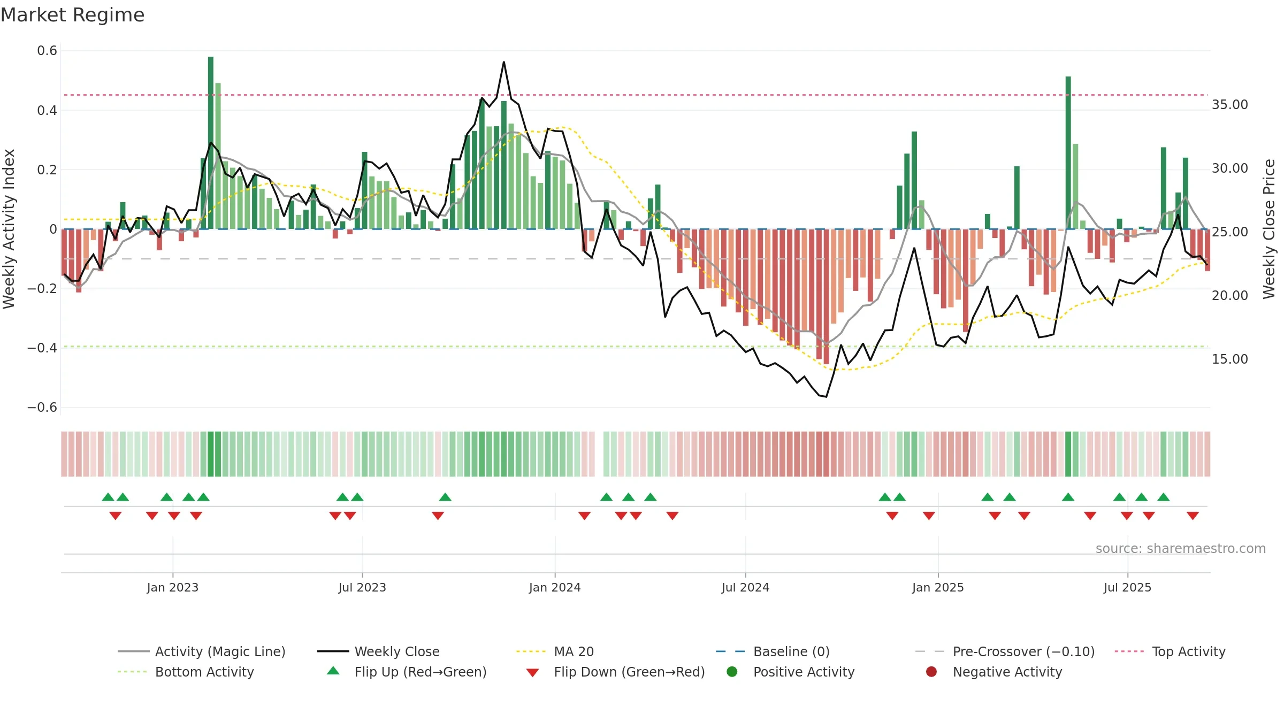Toggle the Weekly Close legend entry
The image size is (1284, 722).
[x=378, y=651]
